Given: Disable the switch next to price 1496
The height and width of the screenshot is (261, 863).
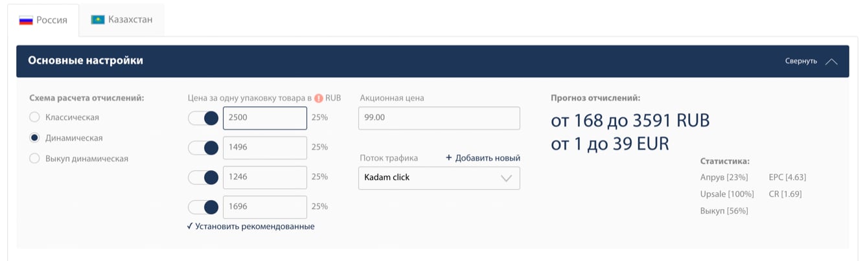Looking at the screenshot, I should click(x=203, y=148).
